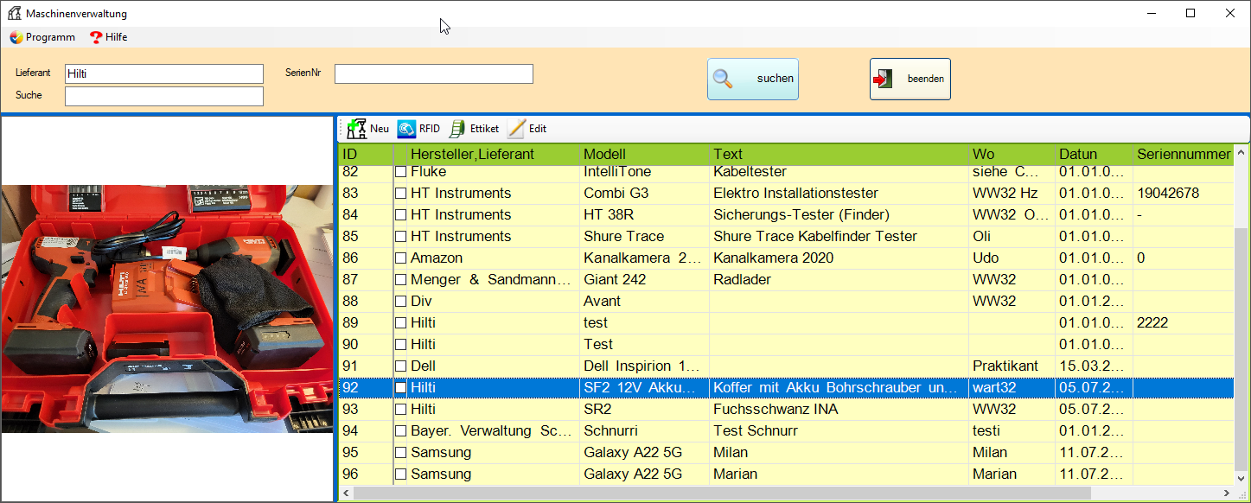
Task: Open the Hilti drill case photo
Action: (x=167, y=308)
